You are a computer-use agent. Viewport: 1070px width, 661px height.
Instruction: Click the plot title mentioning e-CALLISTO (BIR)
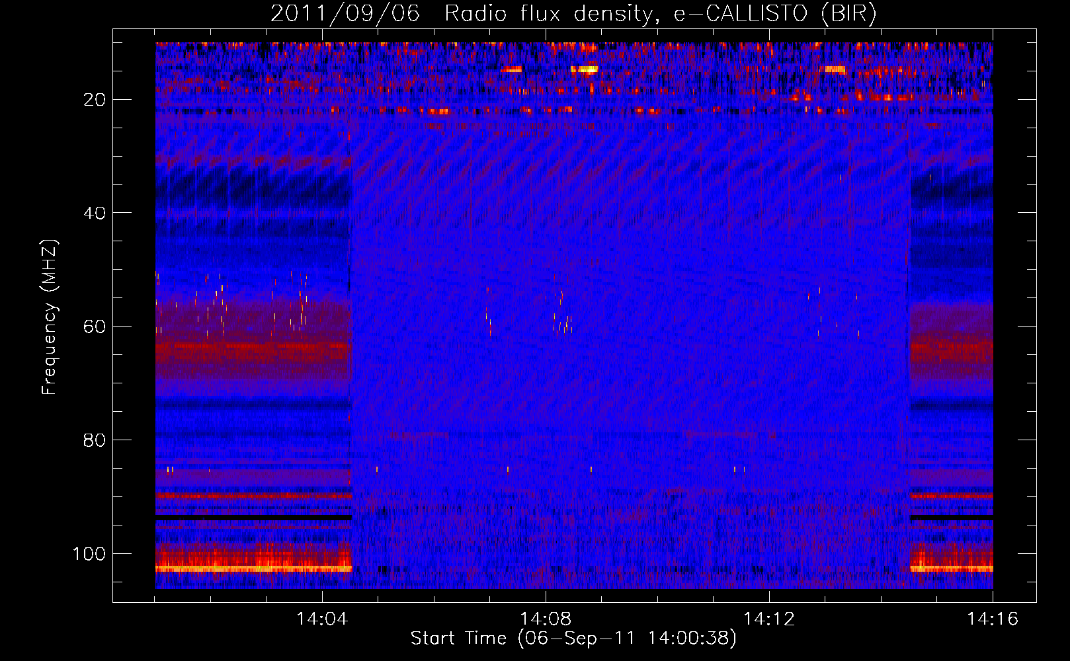[573, 14]
